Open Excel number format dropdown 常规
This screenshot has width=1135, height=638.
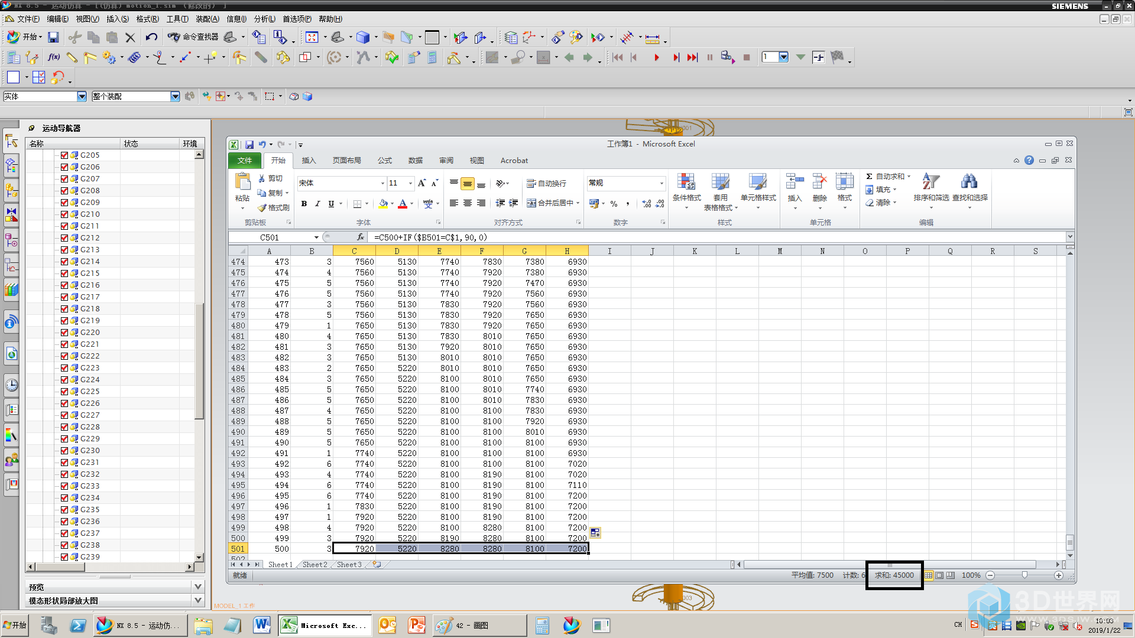(x=661, y=183)
